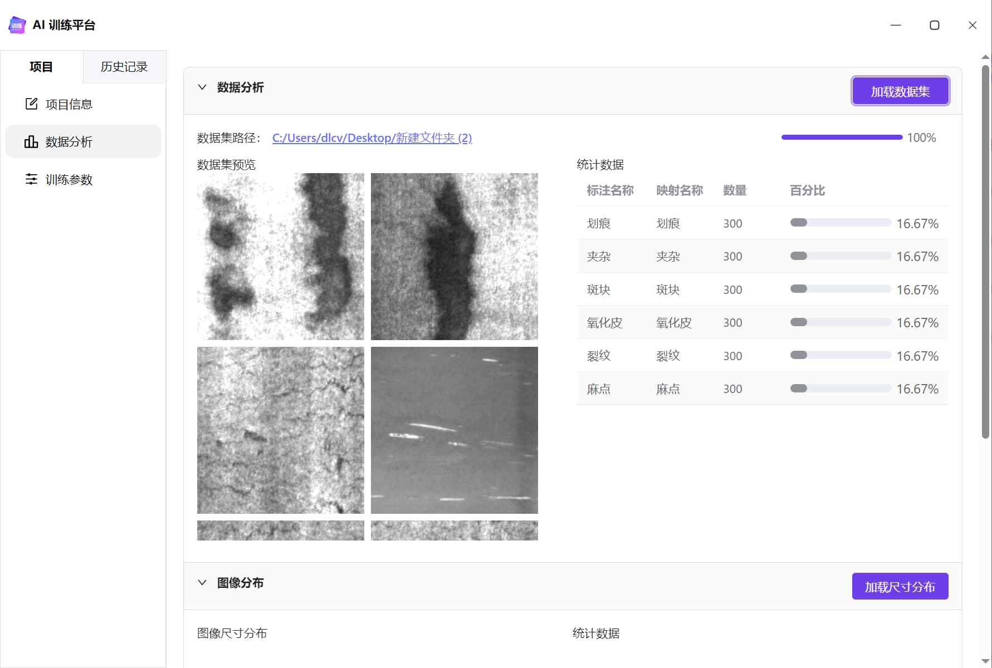Viewport: 992px width, 668px height.
Task: Switch to the 历史记录 tab
Action: (x=124, y=67)
